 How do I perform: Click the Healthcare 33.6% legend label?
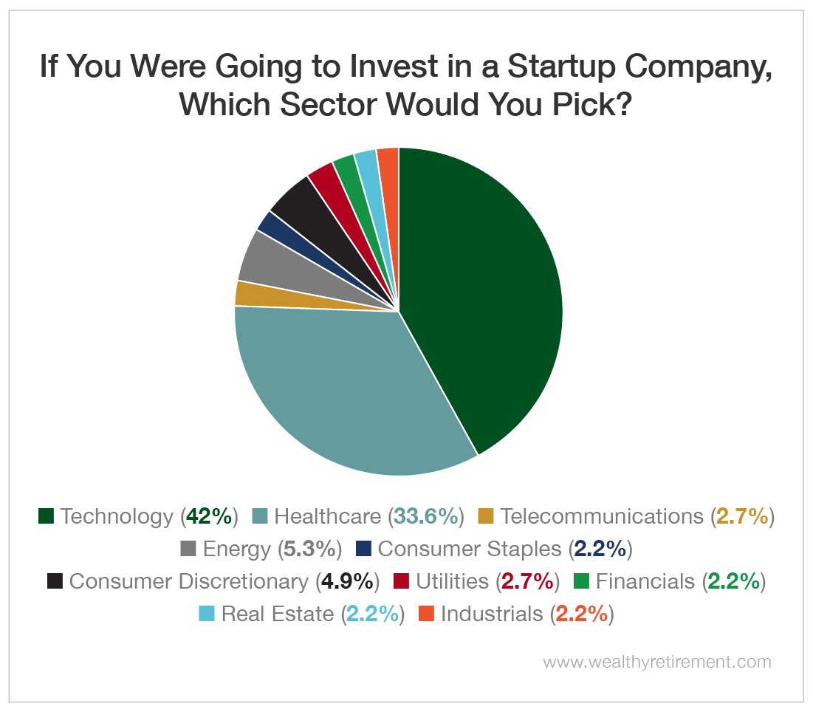[x=368, y=516]
